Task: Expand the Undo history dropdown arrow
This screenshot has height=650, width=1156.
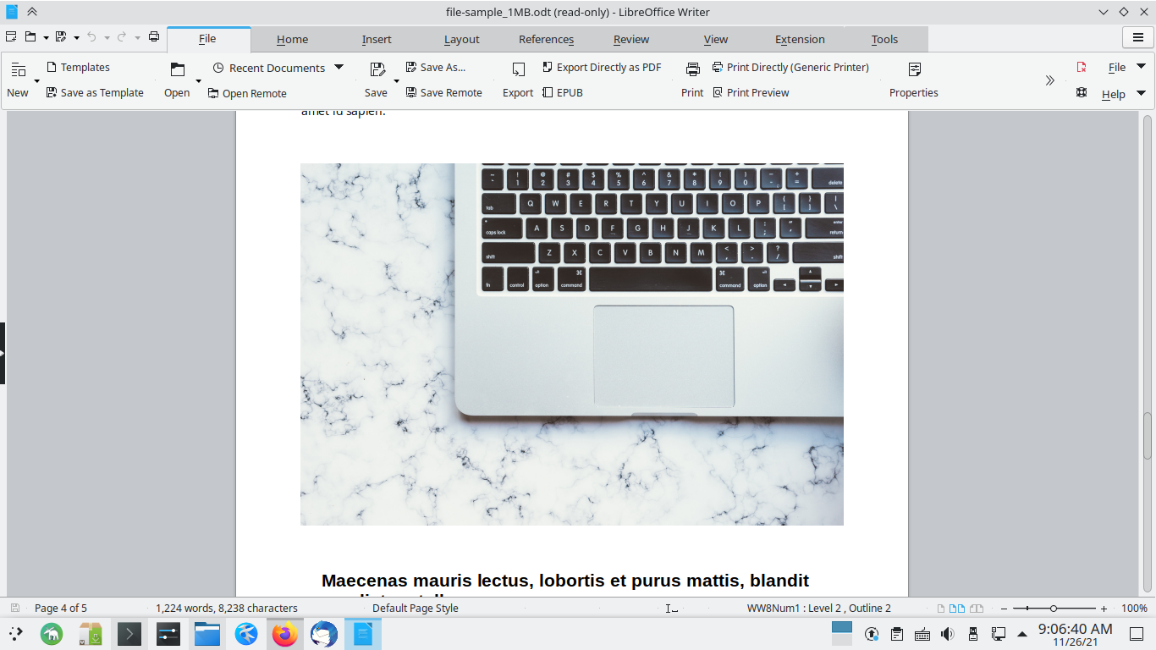Action: [107, 37]
